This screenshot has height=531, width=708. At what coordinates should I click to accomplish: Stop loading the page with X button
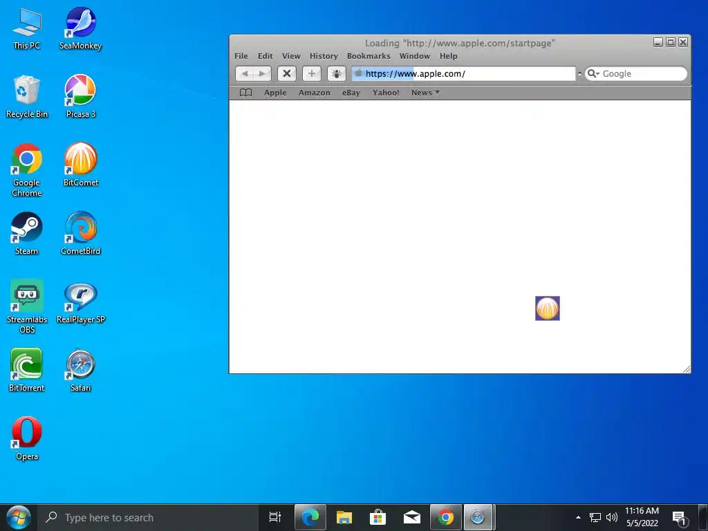click(x=287, y=73)
